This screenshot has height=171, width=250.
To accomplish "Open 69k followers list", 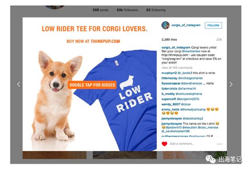I will pyautogui.click(x=127, y=10).
